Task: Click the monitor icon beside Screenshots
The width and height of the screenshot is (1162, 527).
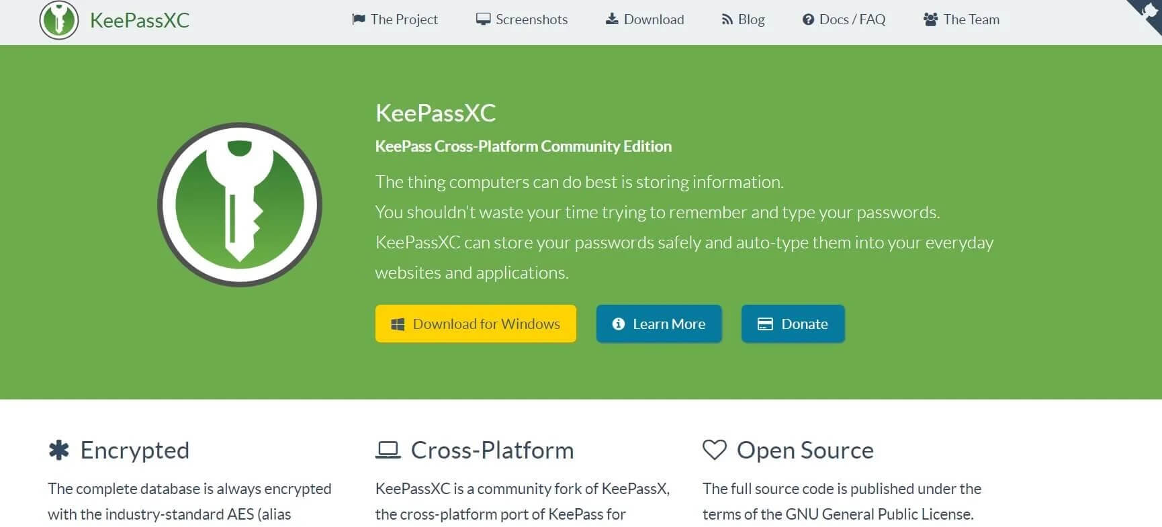Action: (483, 19)
